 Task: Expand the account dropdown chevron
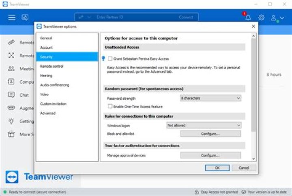point(282,18)
